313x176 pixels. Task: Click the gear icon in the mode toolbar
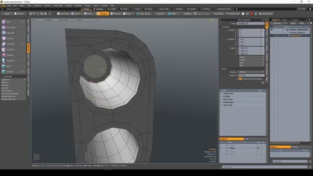[45, 14]
